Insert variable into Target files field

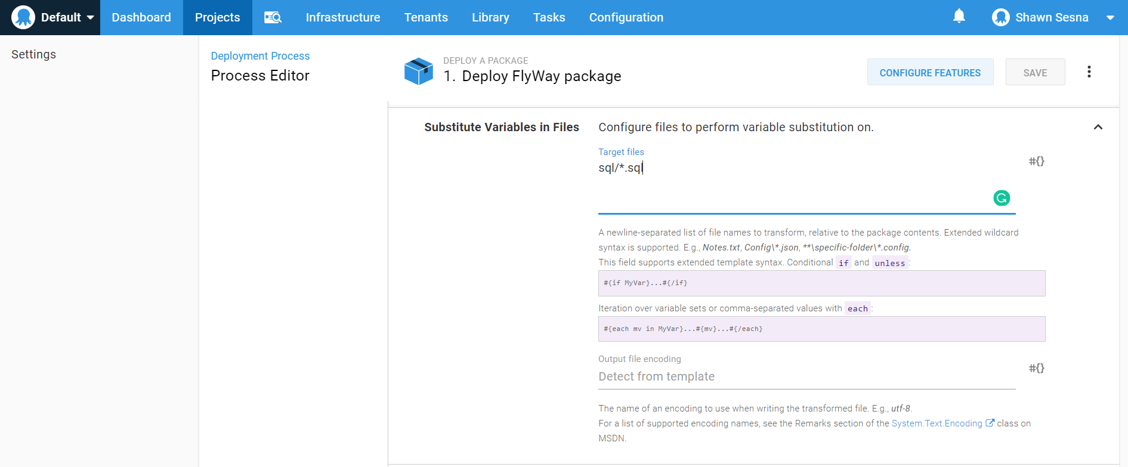coord(1036,161)
